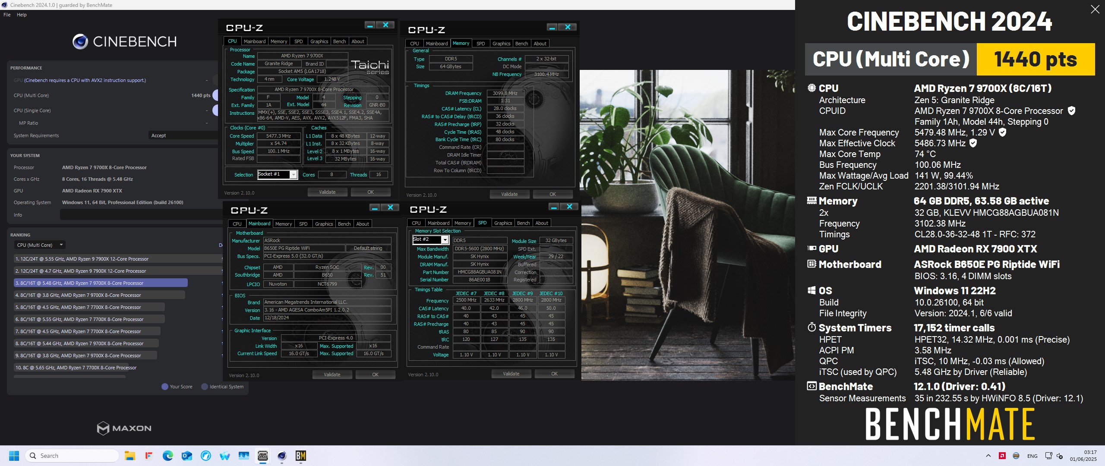
Task: Click Validate in CPU-Z CPU window
Action: coord(327,192)
